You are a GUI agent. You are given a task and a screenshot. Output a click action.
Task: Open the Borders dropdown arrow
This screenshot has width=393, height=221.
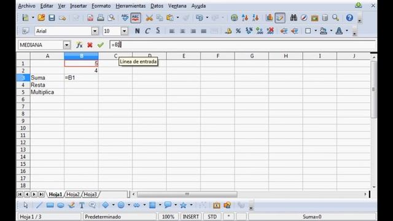(316, 31)
